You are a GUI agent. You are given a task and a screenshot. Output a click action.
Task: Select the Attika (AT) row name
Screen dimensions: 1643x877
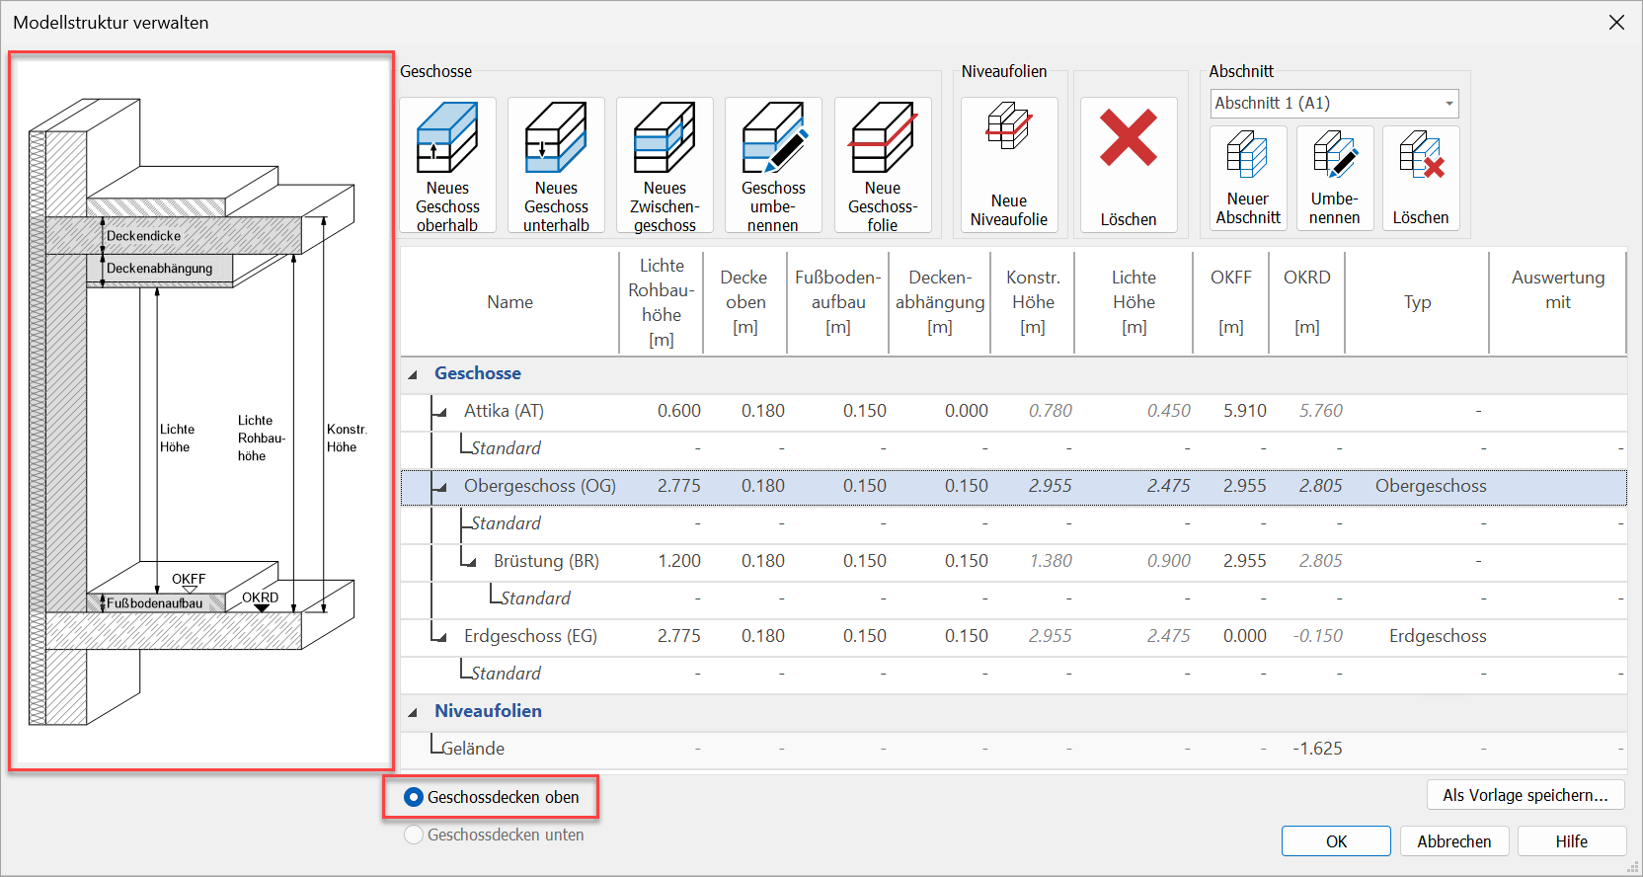click(504, 411)
